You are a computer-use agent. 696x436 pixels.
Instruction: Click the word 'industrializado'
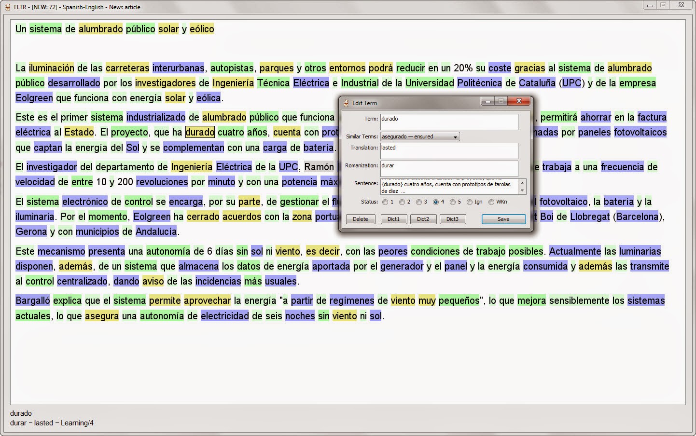(156, 117)
